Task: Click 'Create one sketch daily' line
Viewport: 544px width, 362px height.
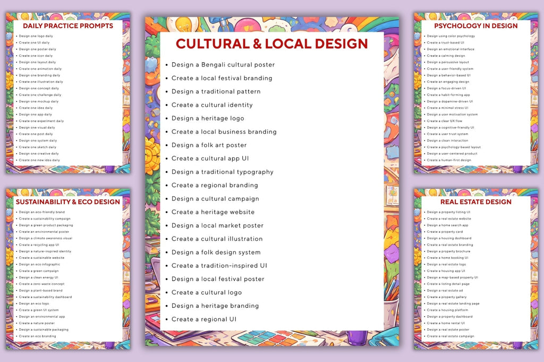Action: (38, 147)
